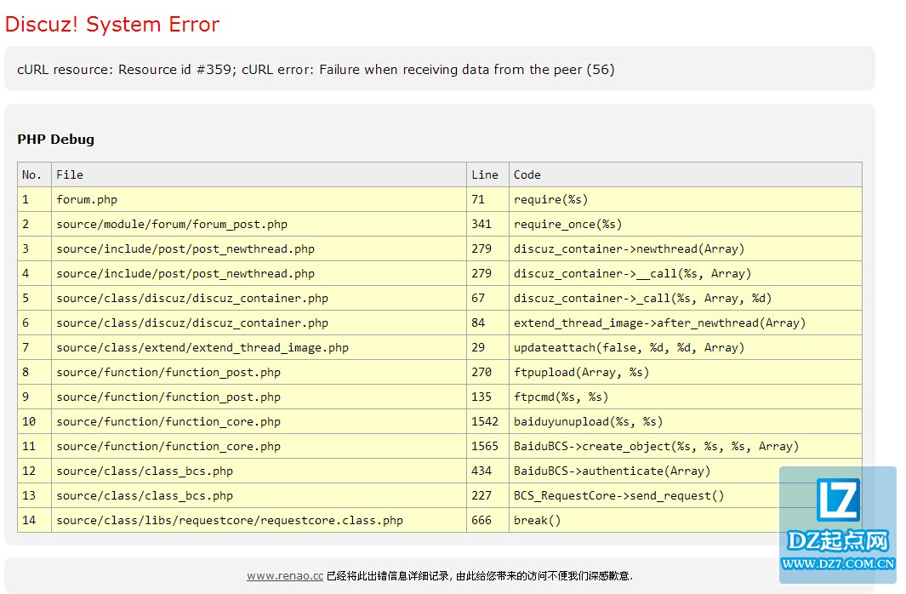
Task: Click the extend_thread_image.php file path
Action: [202, 348]
